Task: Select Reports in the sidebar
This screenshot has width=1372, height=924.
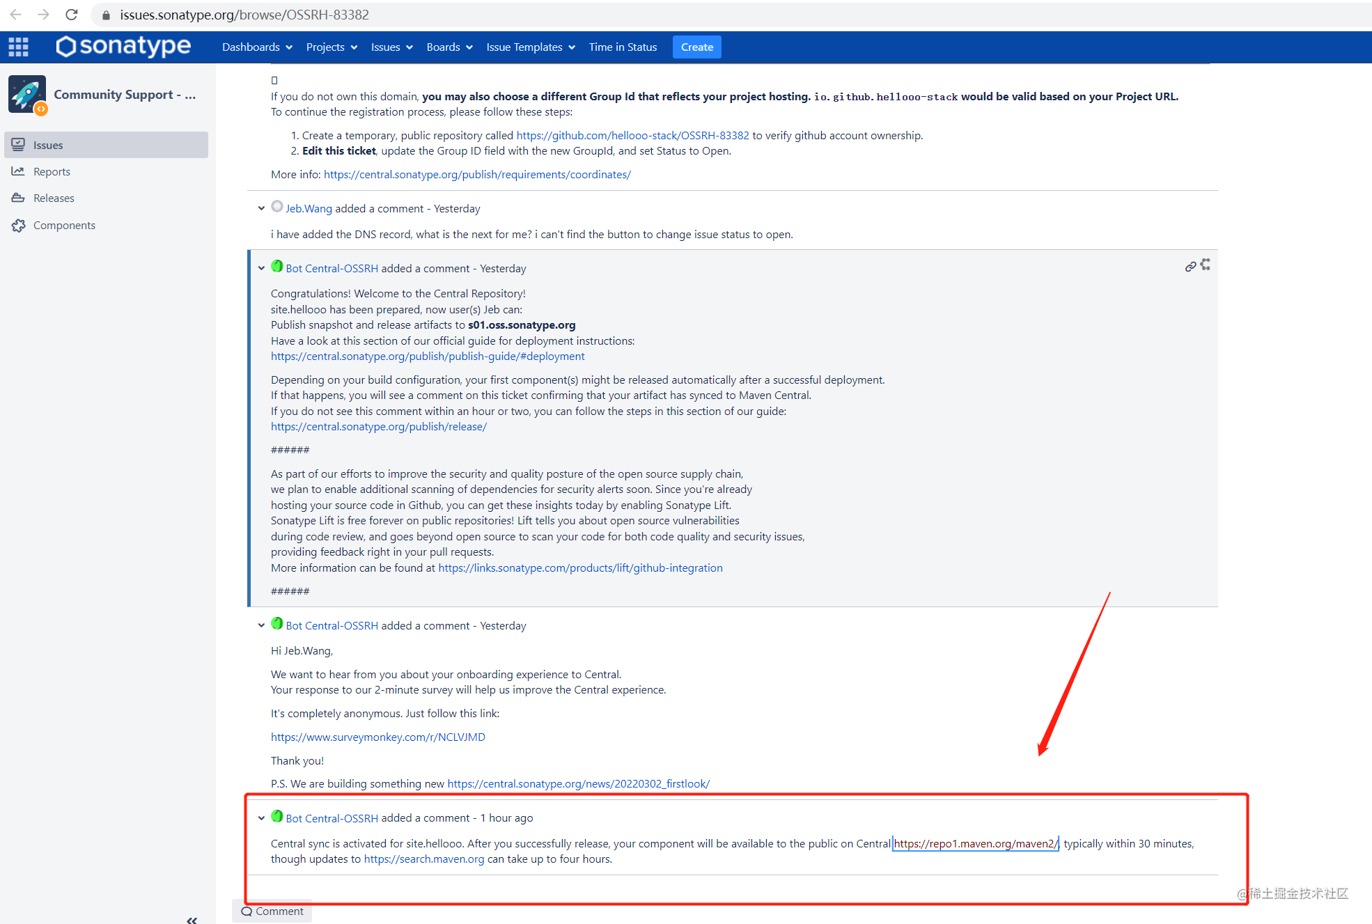Action: [x=52, y=171]
